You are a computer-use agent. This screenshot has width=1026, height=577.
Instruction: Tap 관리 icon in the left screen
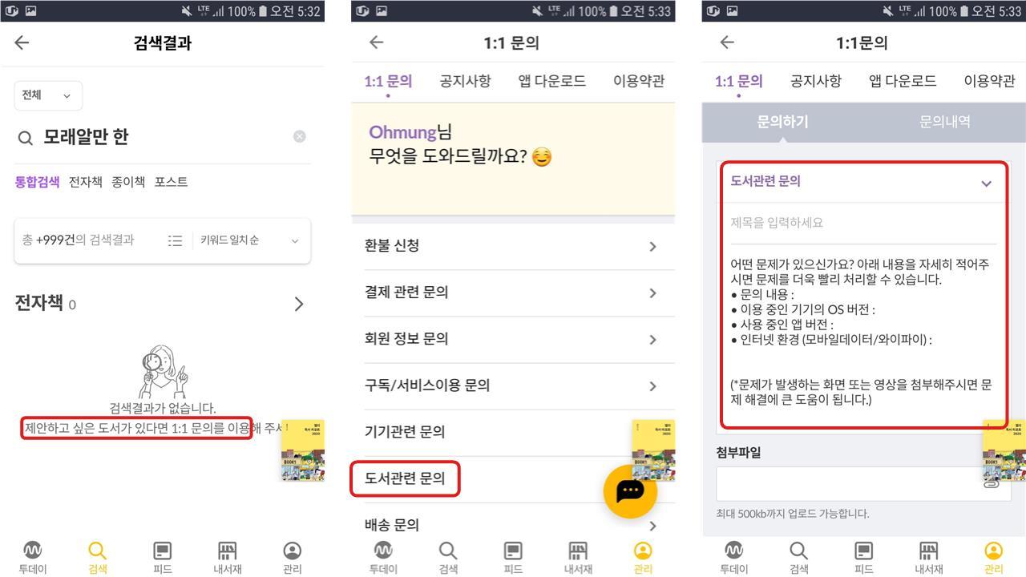coord(293,558)
